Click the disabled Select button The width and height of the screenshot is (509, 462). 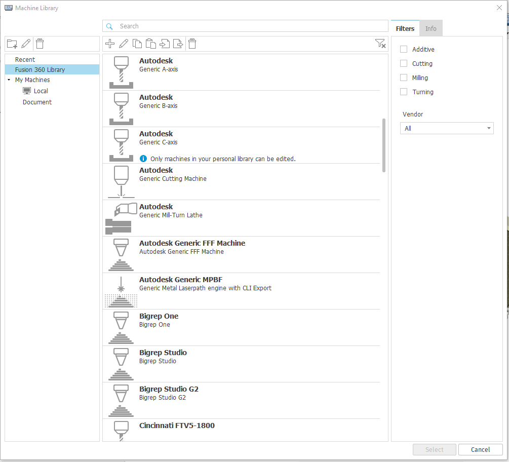click(435, 450)
